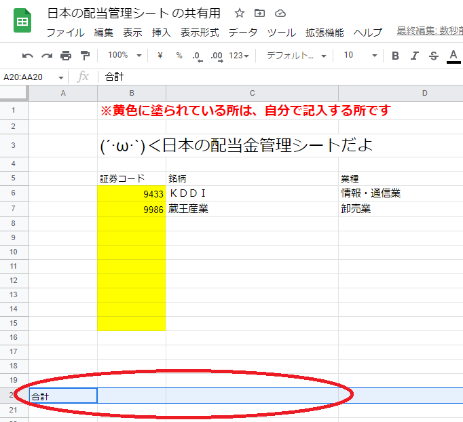Open the 100% zoom dropdown
463x422 pixels.
click(x=125, y=56)
